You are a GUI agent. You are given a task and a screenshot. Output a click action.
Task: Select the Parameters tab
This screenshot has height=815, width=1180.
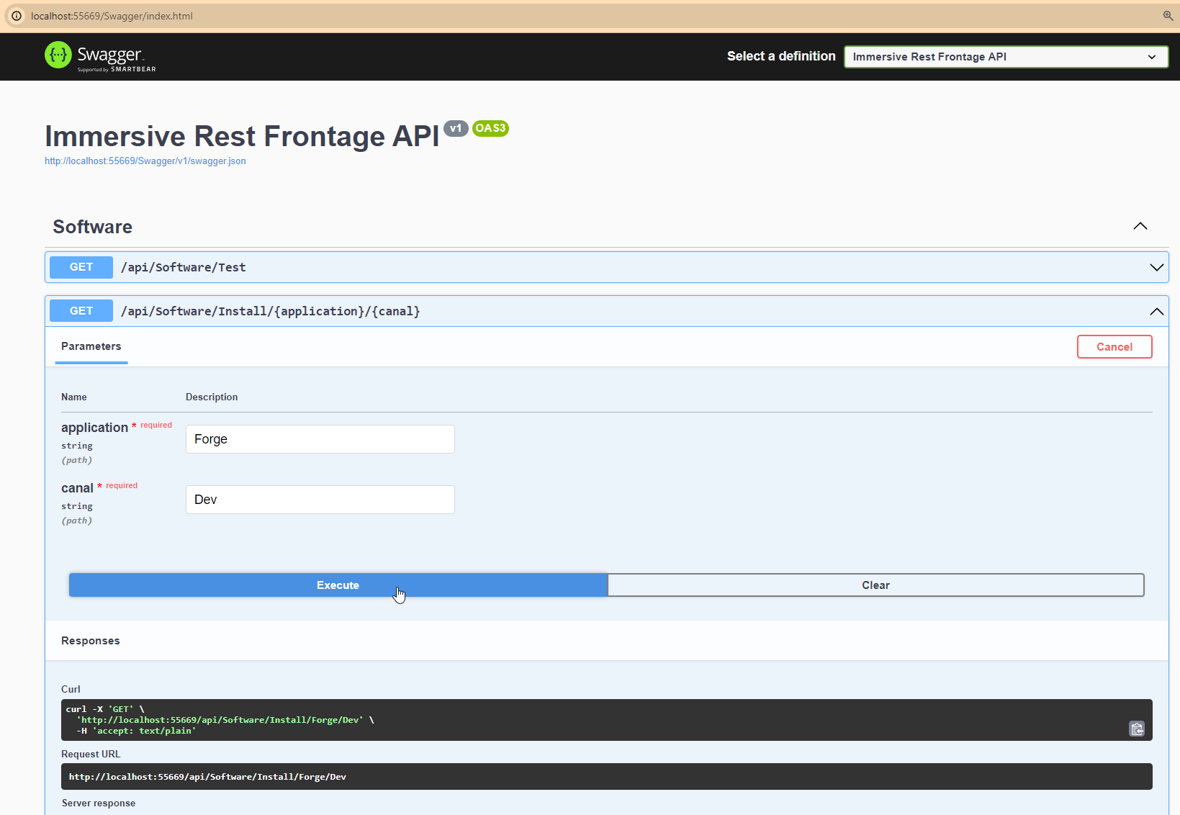pyautogui.click(x=91, y=346)
